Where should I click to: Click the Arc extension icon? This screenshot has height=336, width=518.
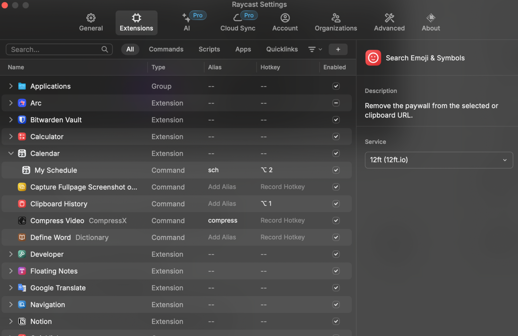click(22, 103)
